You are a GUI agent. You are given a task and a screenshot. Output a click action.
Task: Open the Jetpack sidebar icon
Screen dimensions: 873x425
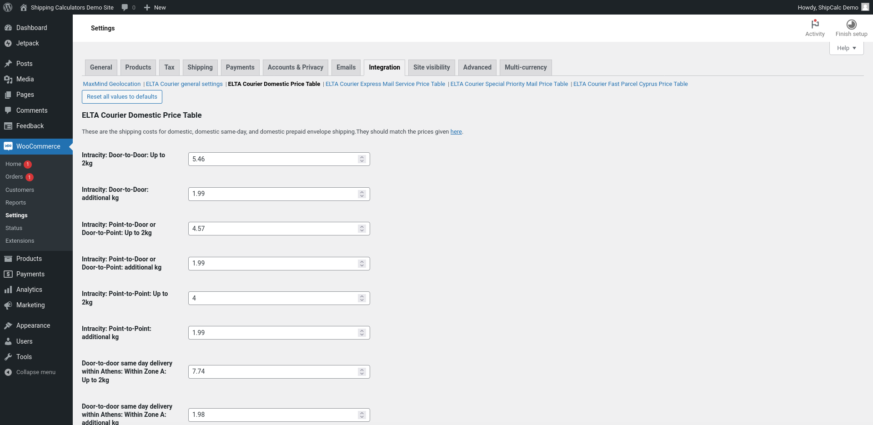point(8,43)
